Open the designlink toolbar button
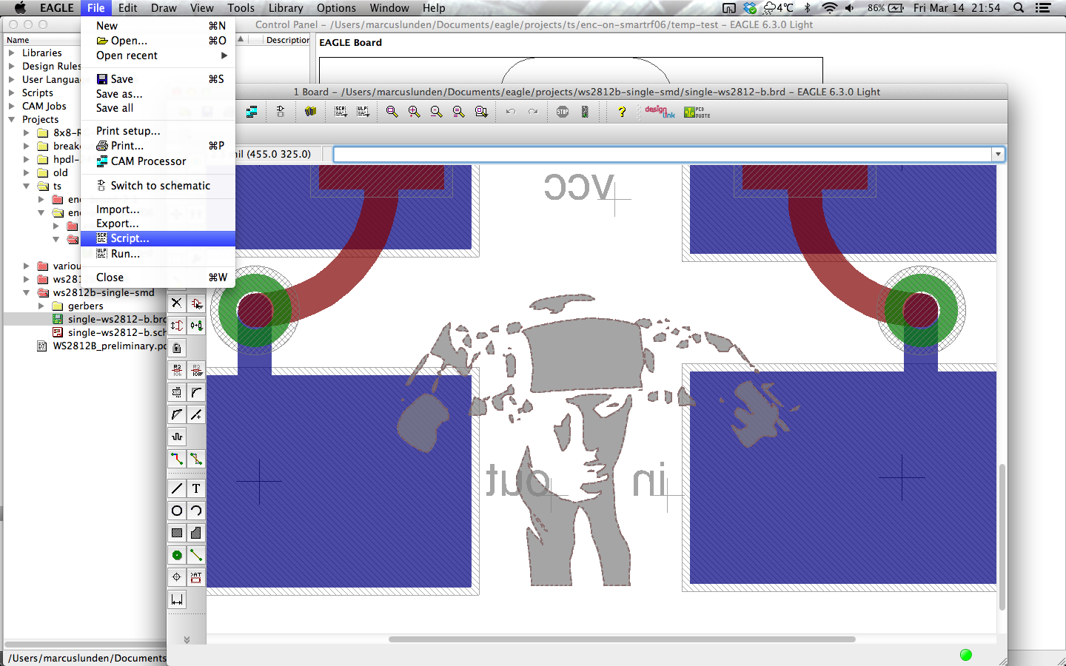Image resolution: width=1066 pixels, height=666 pixels. pyautogui.click(x=660, y=112)
